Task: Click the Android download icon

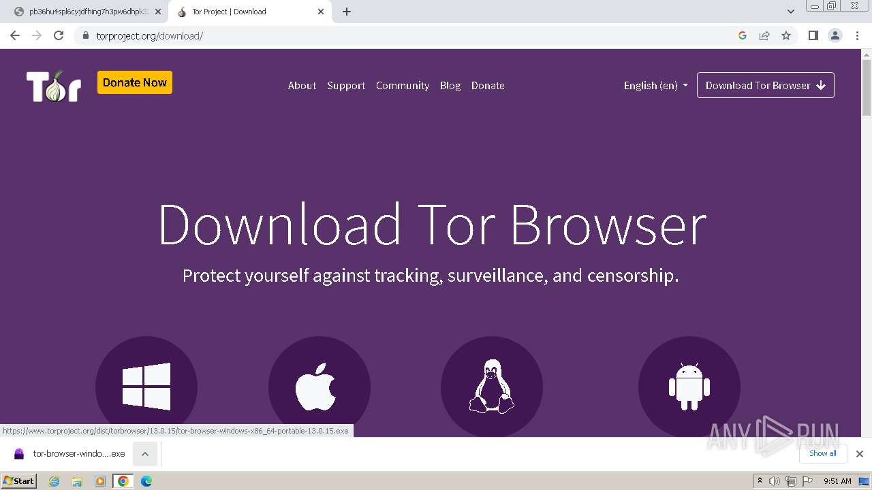Action: (x=689, y=387)
